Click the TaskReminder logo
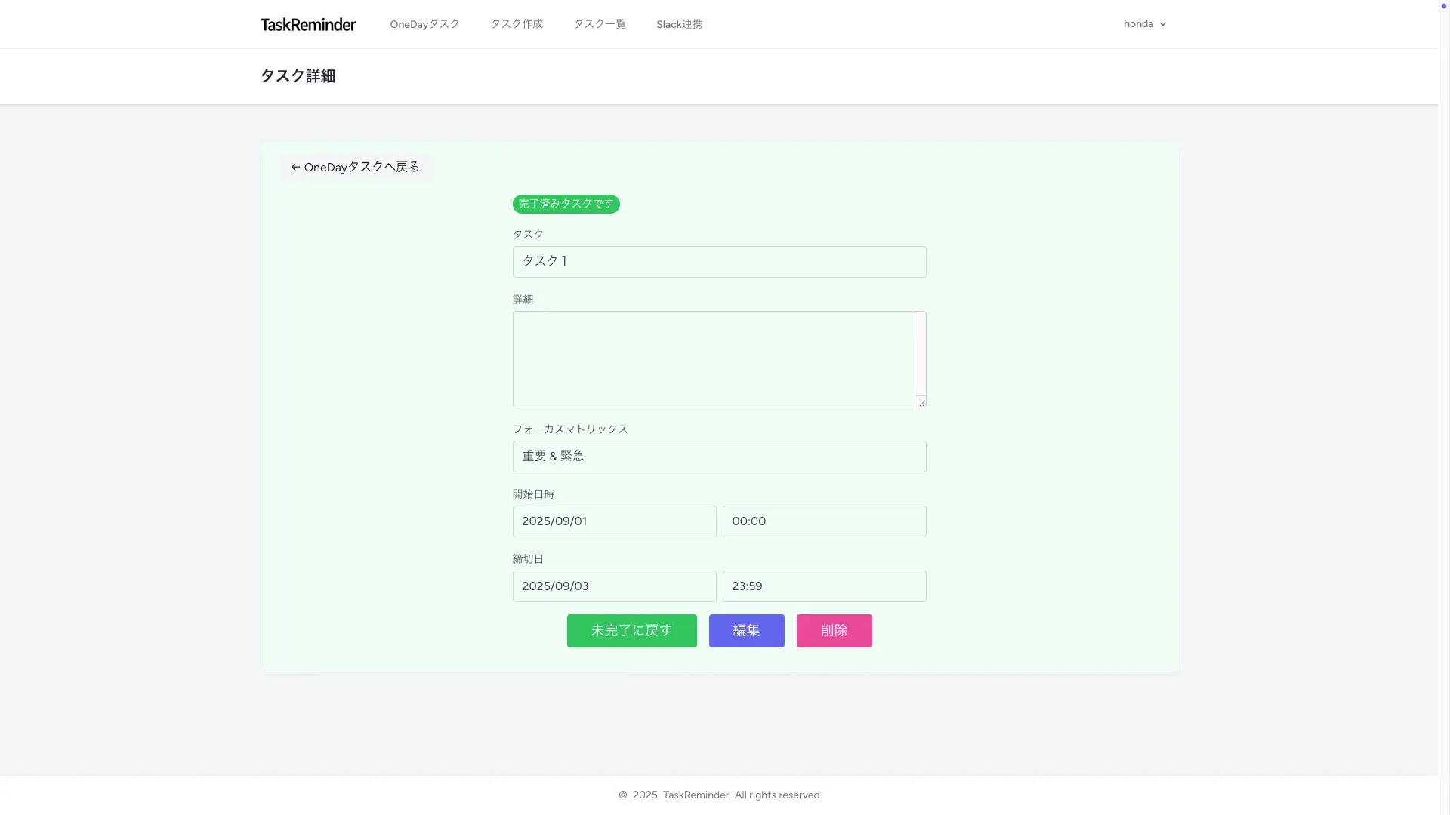The width and height of the screenshot is (1450, 815). (x=308, y=24)
